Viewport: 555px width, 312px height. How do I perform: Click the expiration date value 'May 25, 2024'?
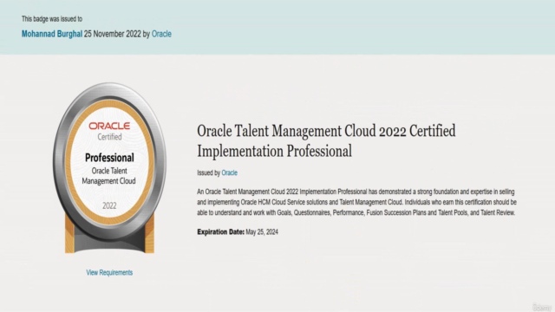click(262, 232)
